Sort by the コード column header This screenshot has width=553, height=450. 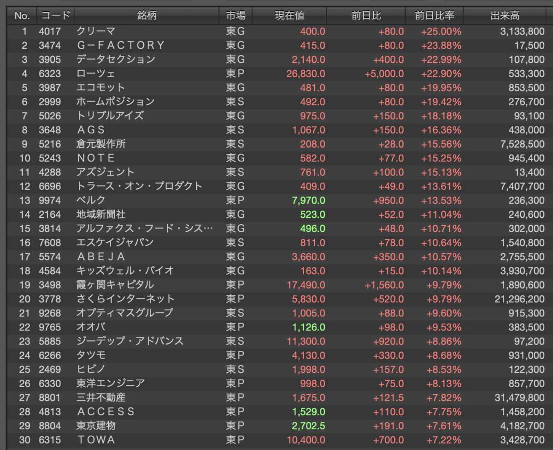tap(55, 16)
